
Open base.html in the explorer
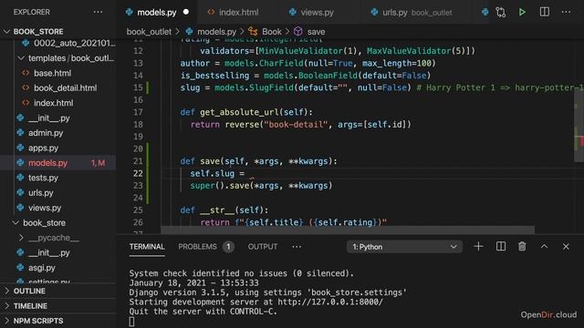[x=53, y=73]
